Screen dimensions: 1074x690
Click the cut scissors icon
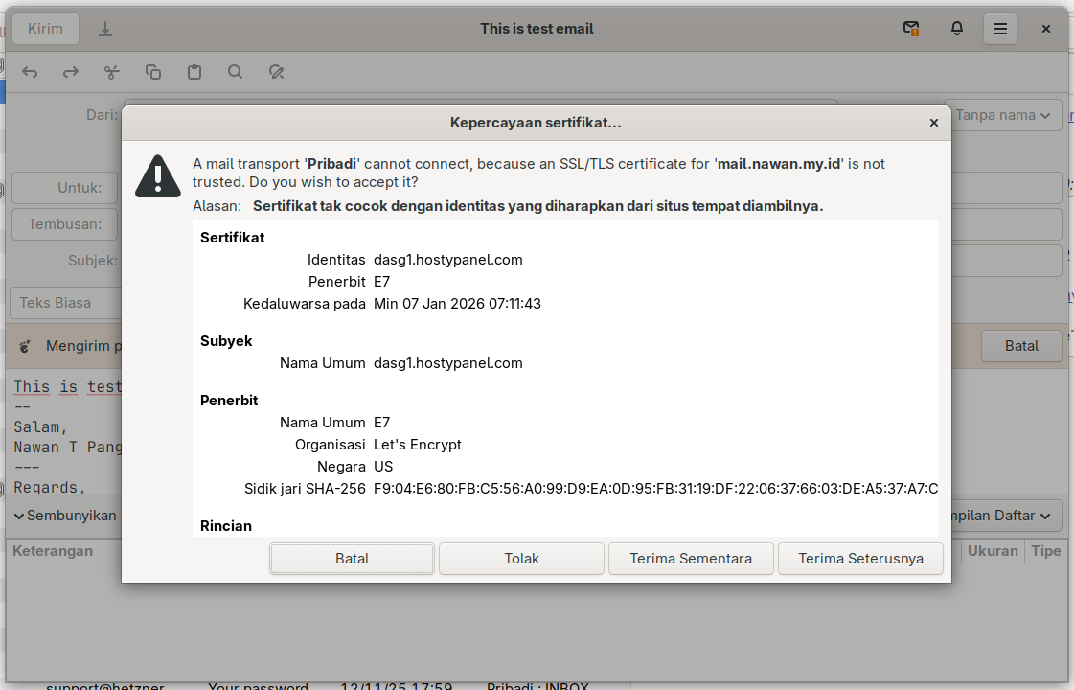pyautogui.click(x=112, y=72)
